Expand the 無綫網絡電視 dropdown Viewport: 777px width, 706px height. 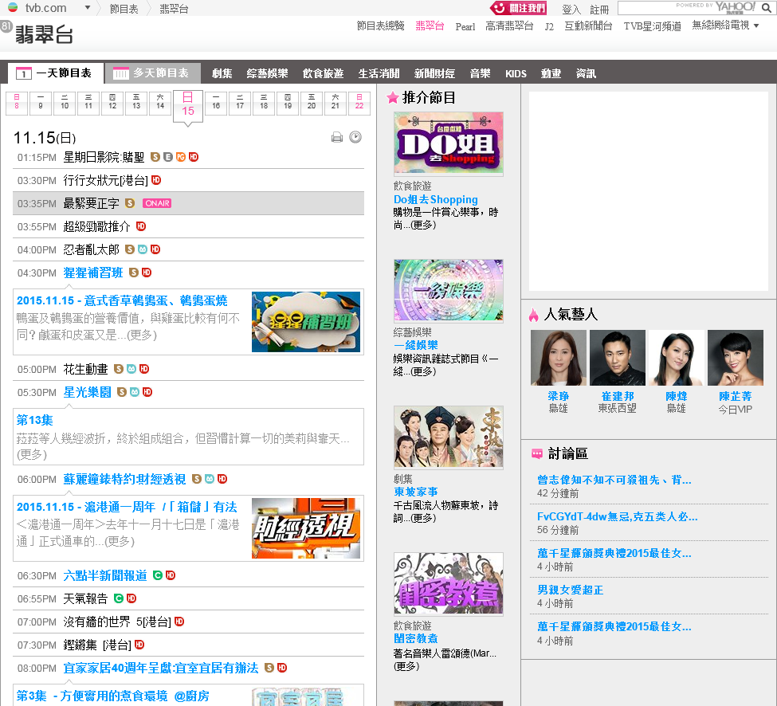click(756, 25)
